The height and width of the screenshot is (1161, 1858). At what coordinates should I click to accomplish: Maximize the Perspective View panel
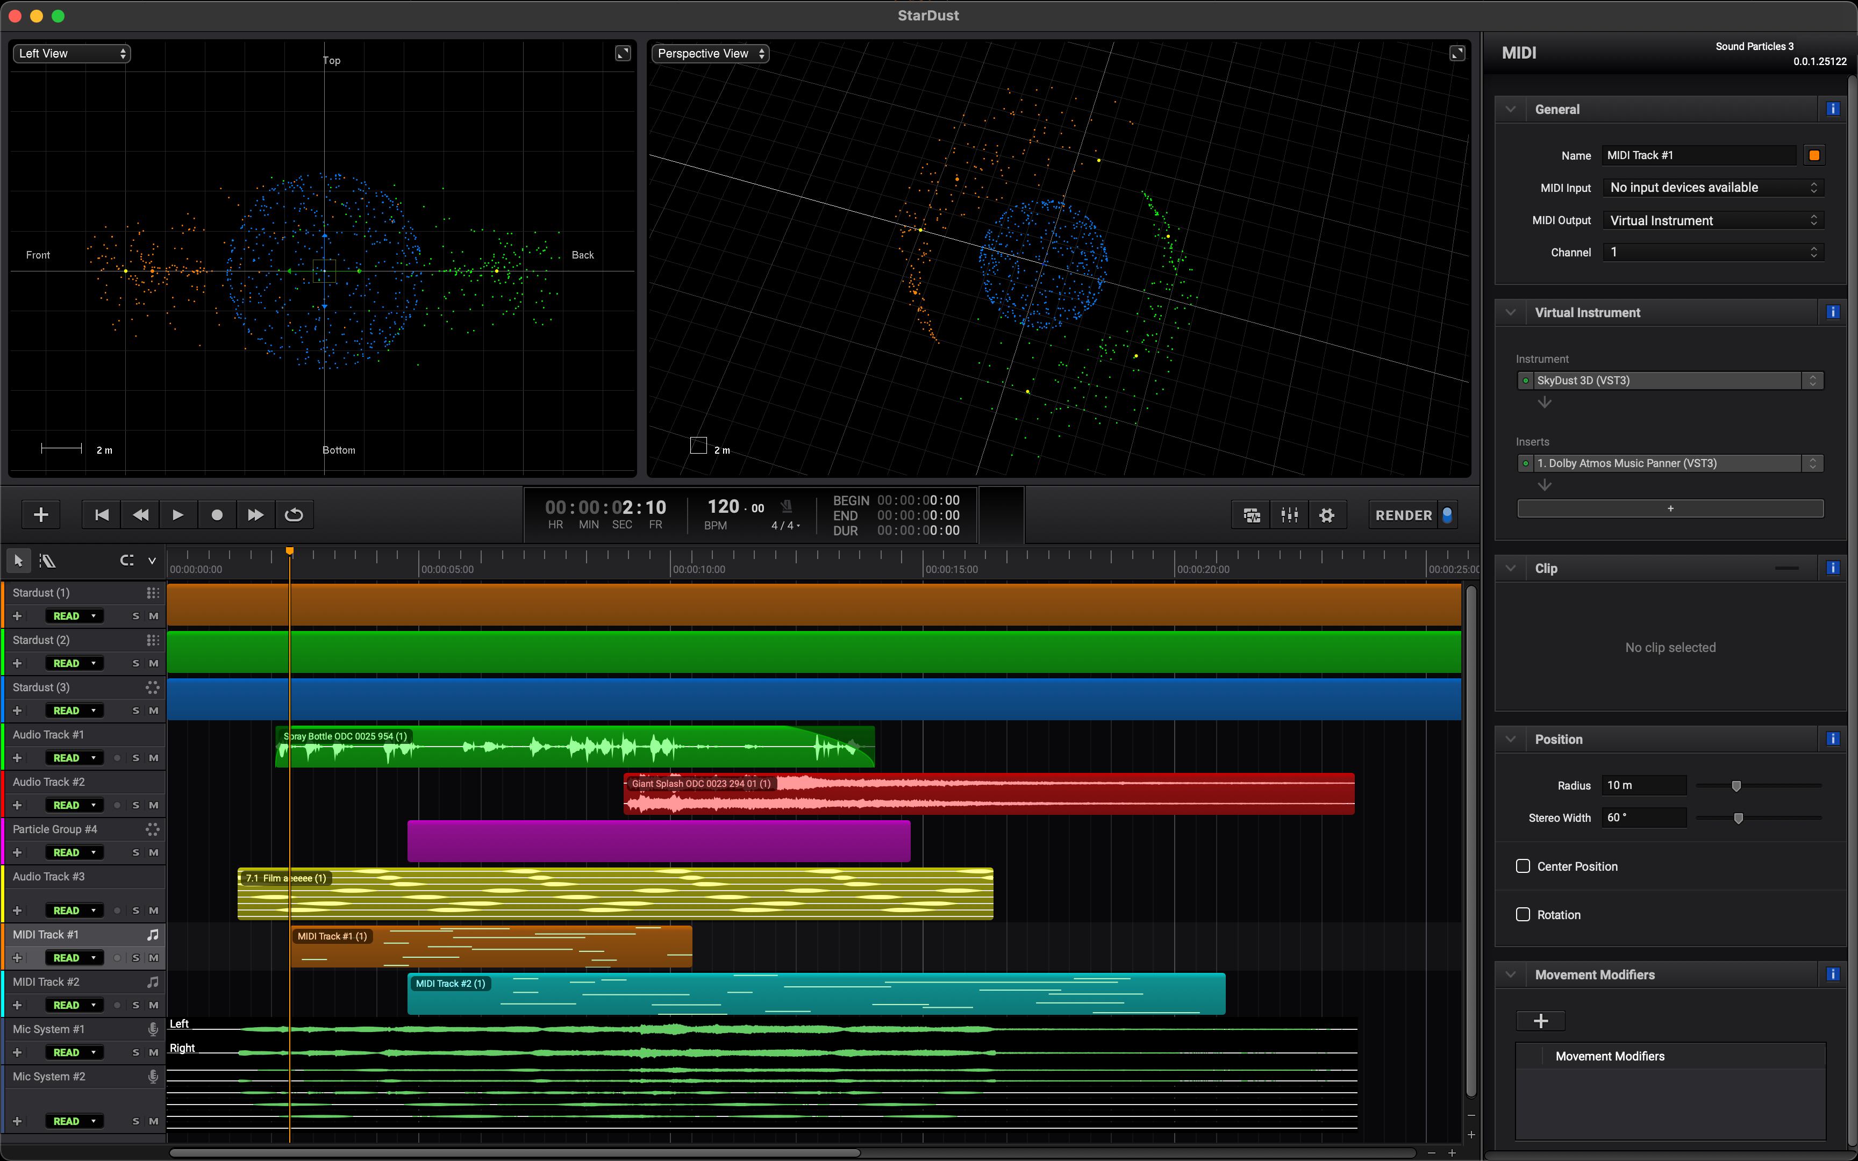coord(1456,53)
